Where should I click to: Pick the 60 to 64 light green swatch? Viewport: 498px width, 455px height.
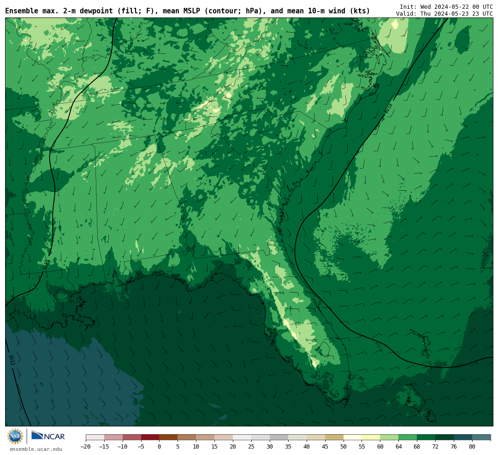pos(390,437)
